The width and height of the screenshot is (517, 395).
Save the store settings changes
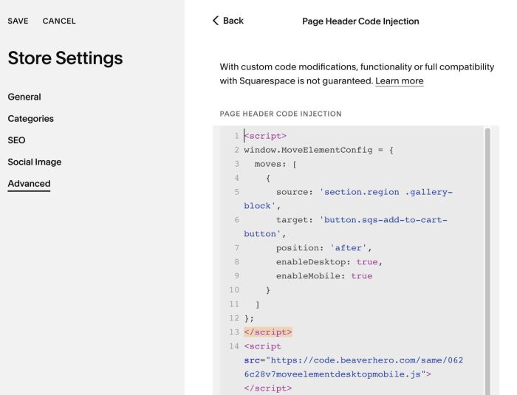point(18,21)
